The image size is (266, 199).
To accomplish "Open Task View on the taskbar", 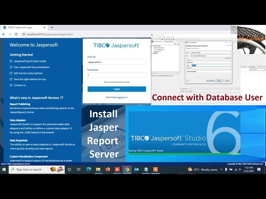I will [x=79, y=170].
